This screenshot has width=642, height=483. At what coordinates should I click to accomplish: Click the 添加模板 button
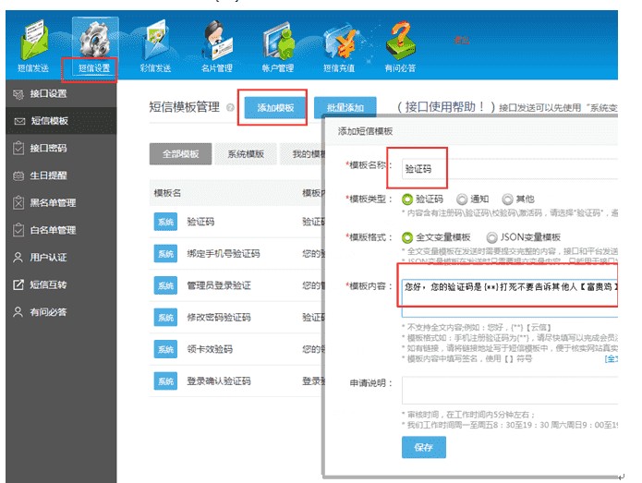pos(275,108)
